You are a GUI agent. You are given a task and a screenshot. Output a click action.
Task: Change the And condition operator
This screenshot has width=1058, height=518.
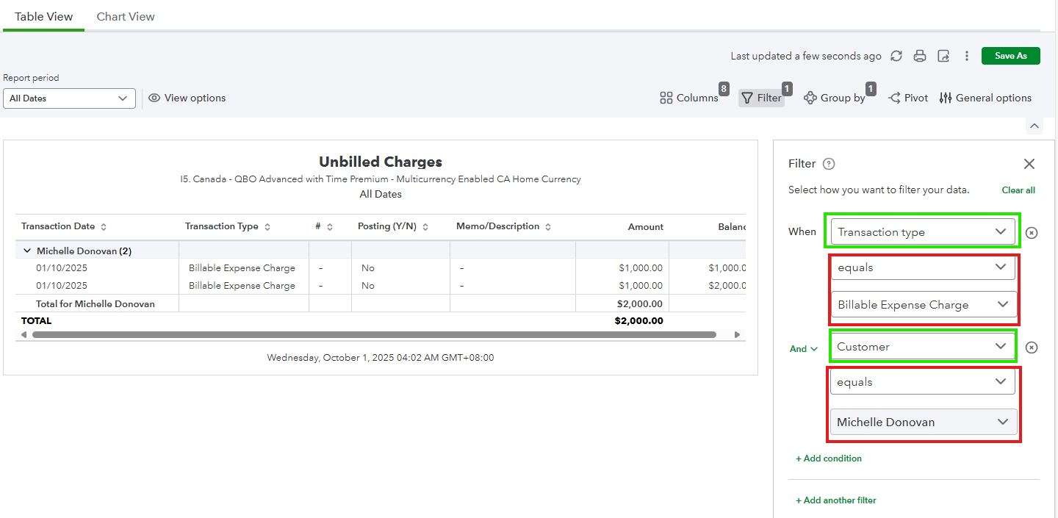tap(803, 349)
